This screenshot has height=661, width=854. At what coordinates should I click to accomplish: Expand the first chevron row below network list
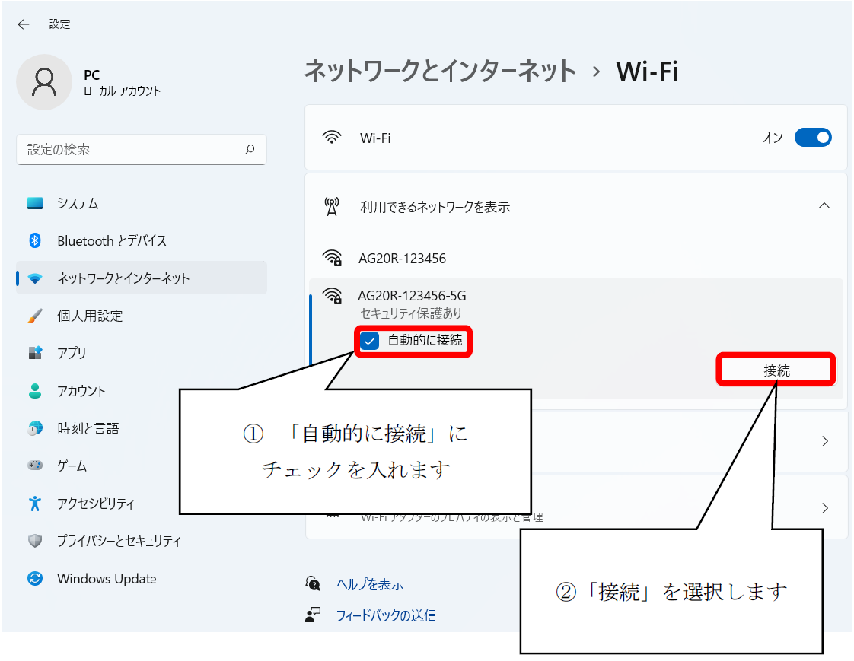point(825,441)
